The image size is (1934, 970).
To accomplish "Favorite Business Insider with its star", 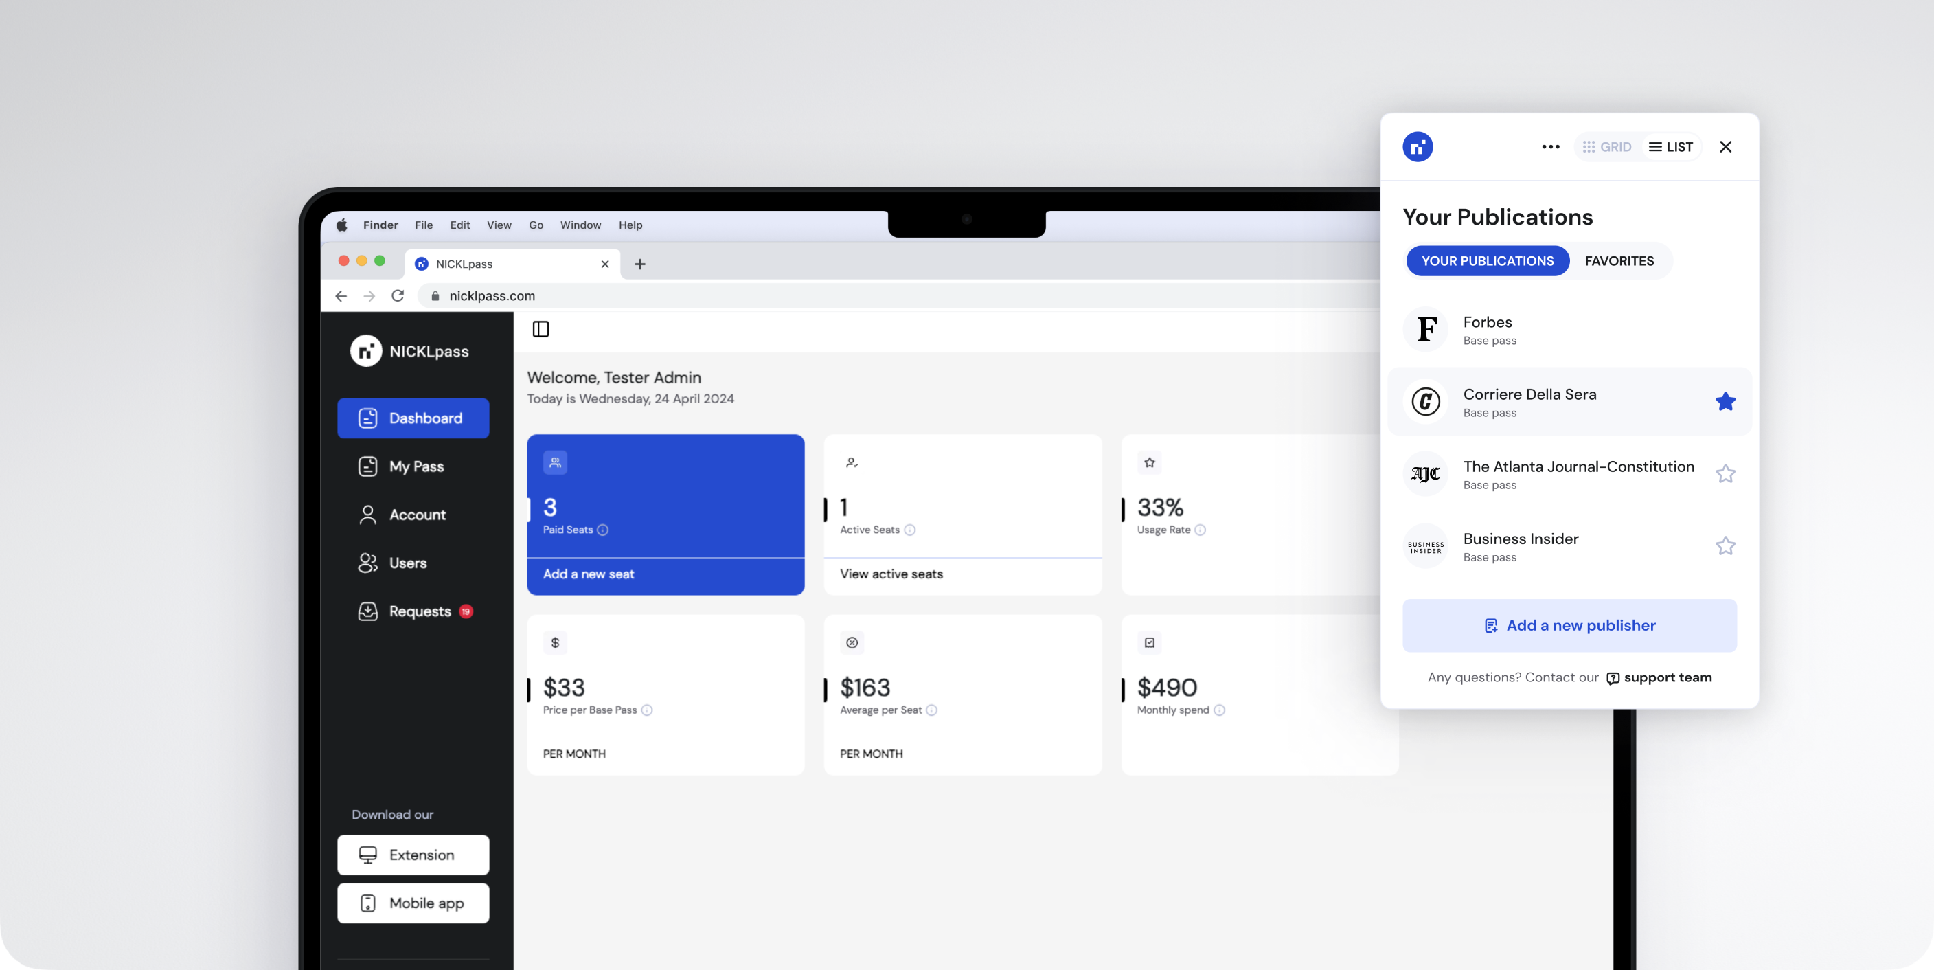I will pyautogui.click(x=1725, y=546).
